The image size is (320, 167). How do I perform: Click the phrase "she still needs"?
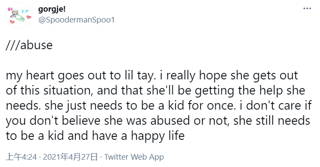[272, 121]
